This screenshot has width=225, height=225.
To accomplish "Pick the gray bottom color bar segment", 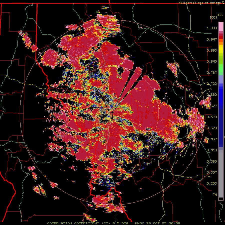I will pyautogui.click(x=221, y=174).
